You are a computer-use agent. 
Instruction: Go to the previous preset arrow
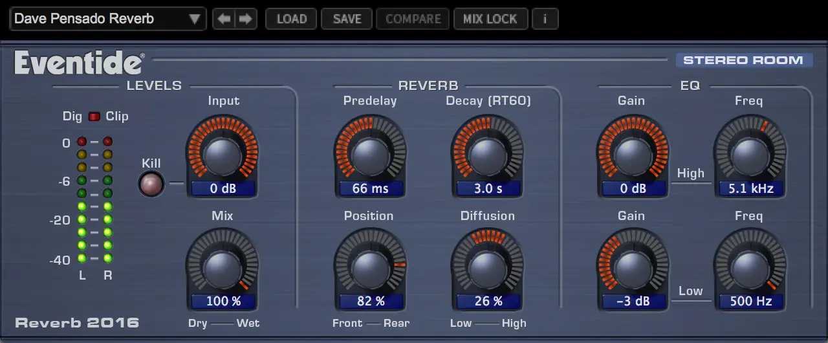click(224, 19)
